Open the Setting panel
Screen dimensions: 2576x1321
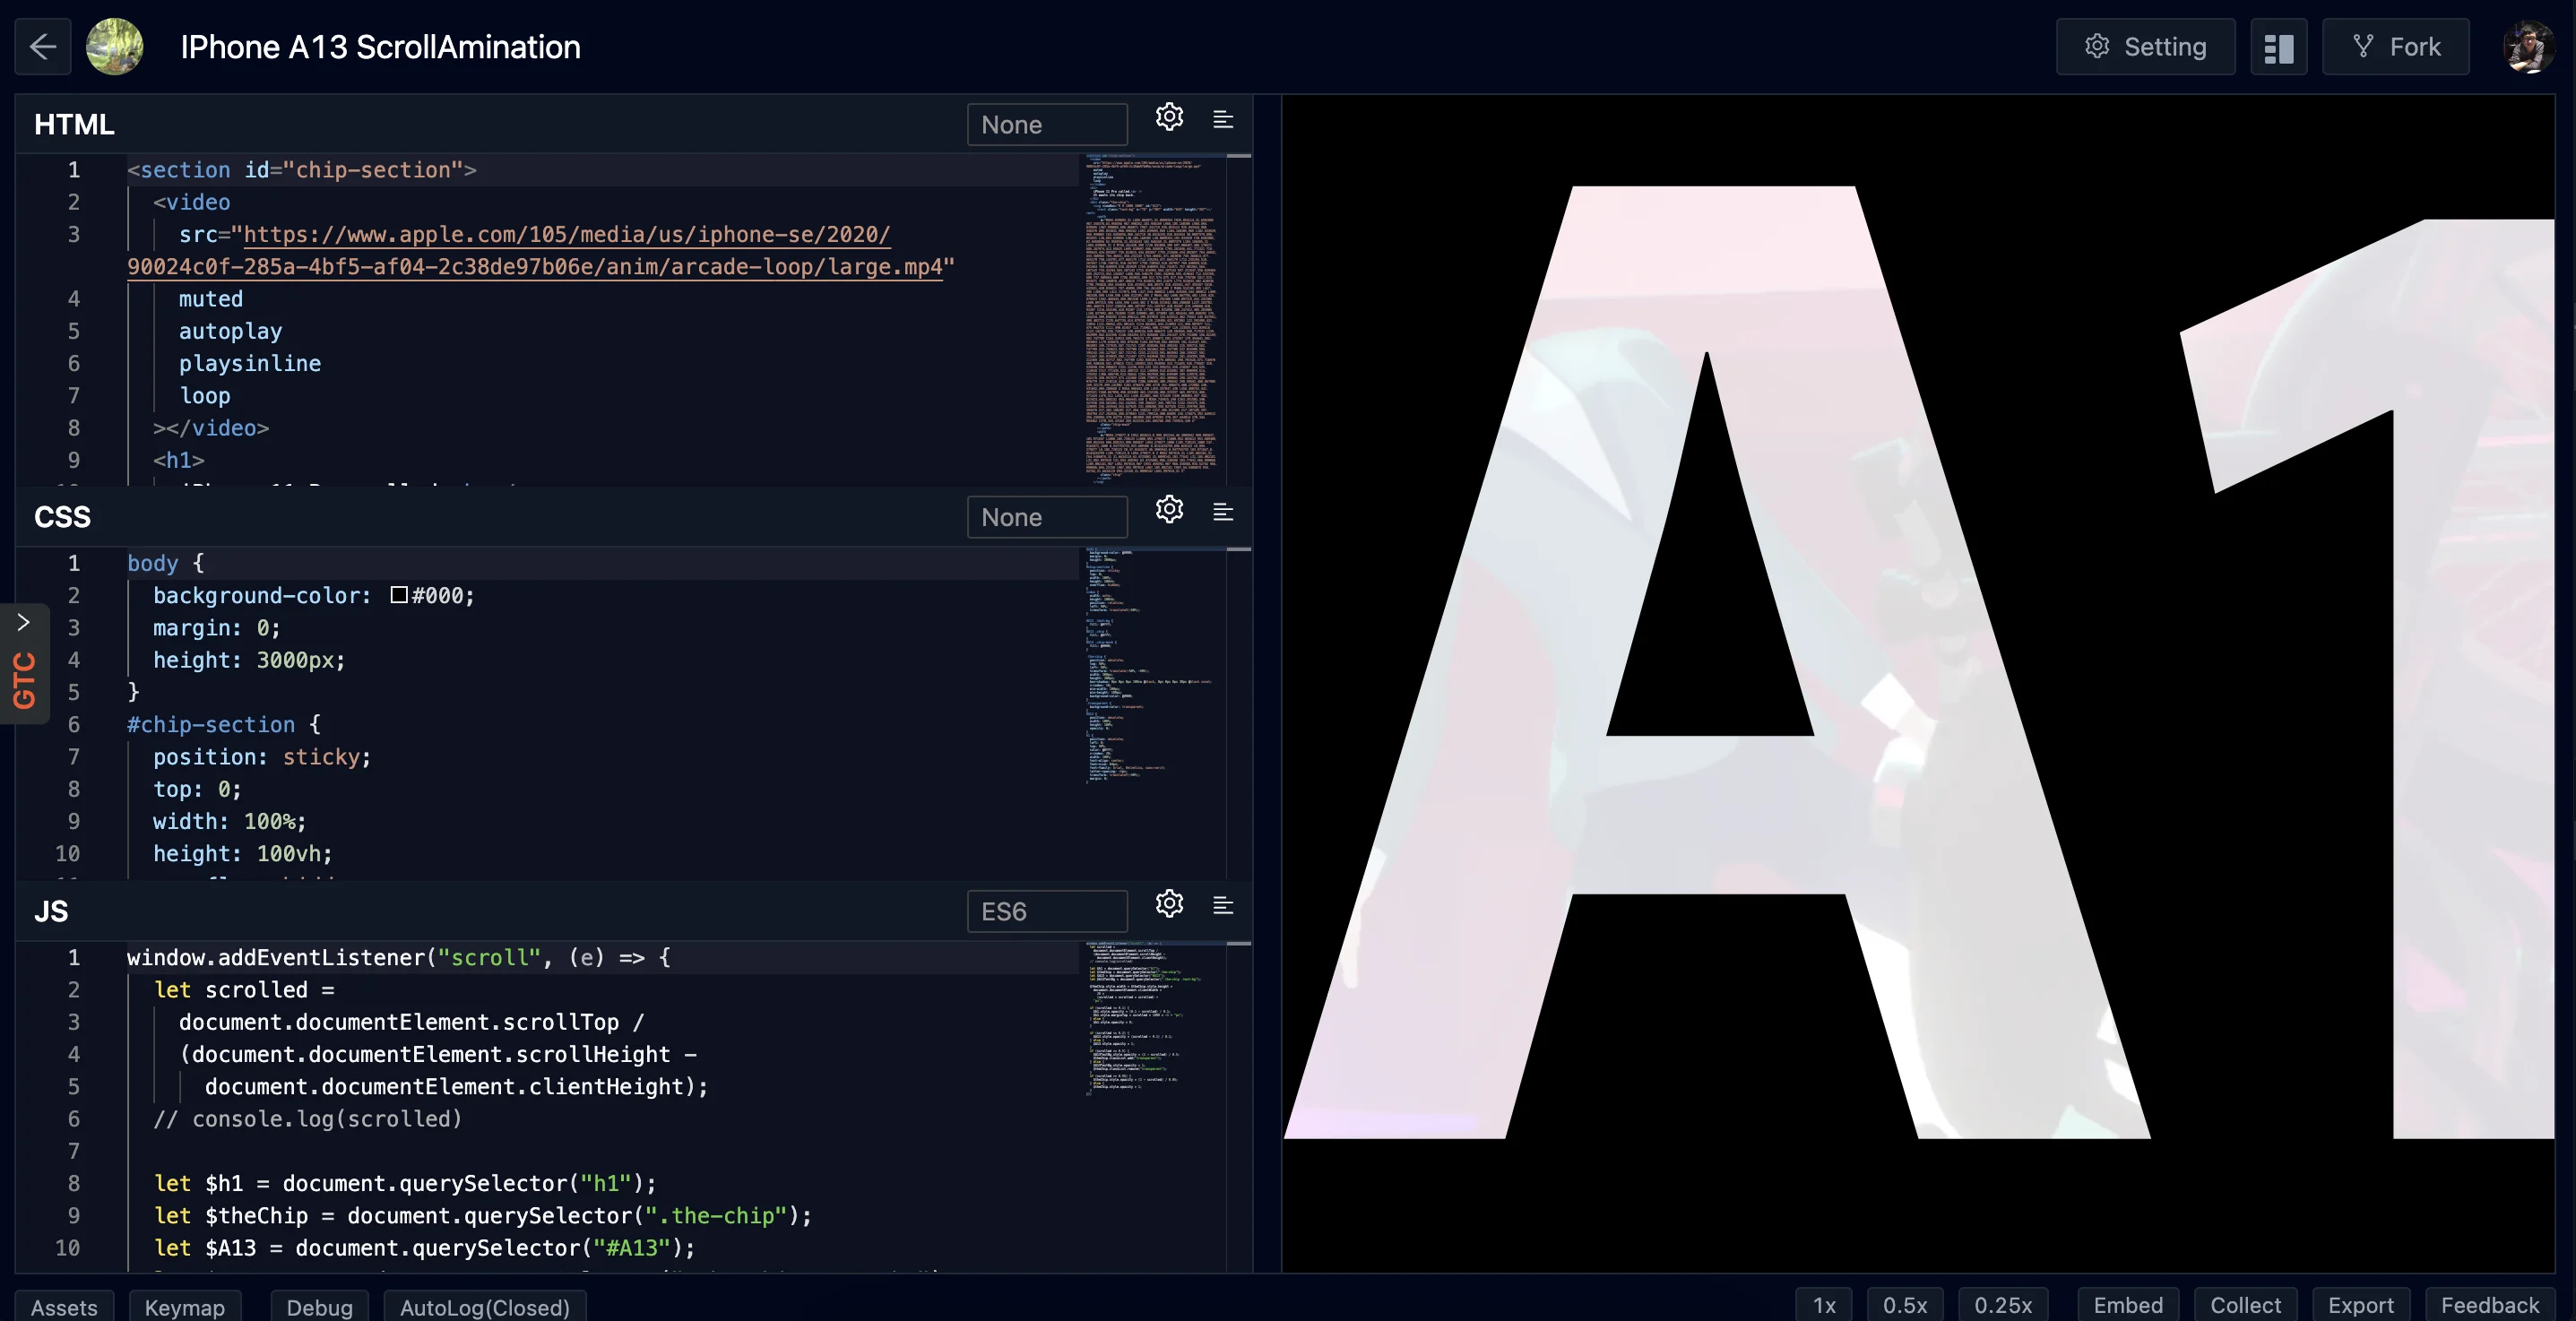[2145, 46]
